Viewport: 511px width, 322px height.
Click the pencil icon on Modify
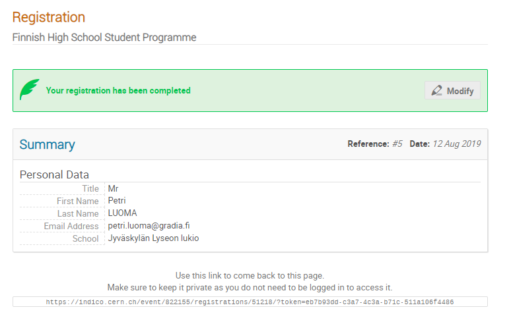click(x=436, y=91)
